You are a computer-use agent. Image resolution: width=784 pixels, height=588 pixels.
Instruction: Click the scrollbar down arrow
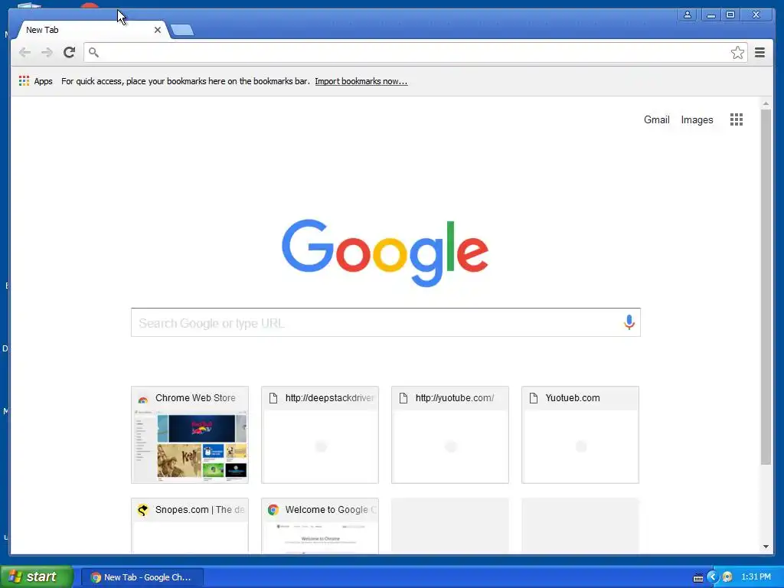tap(766, 547)
